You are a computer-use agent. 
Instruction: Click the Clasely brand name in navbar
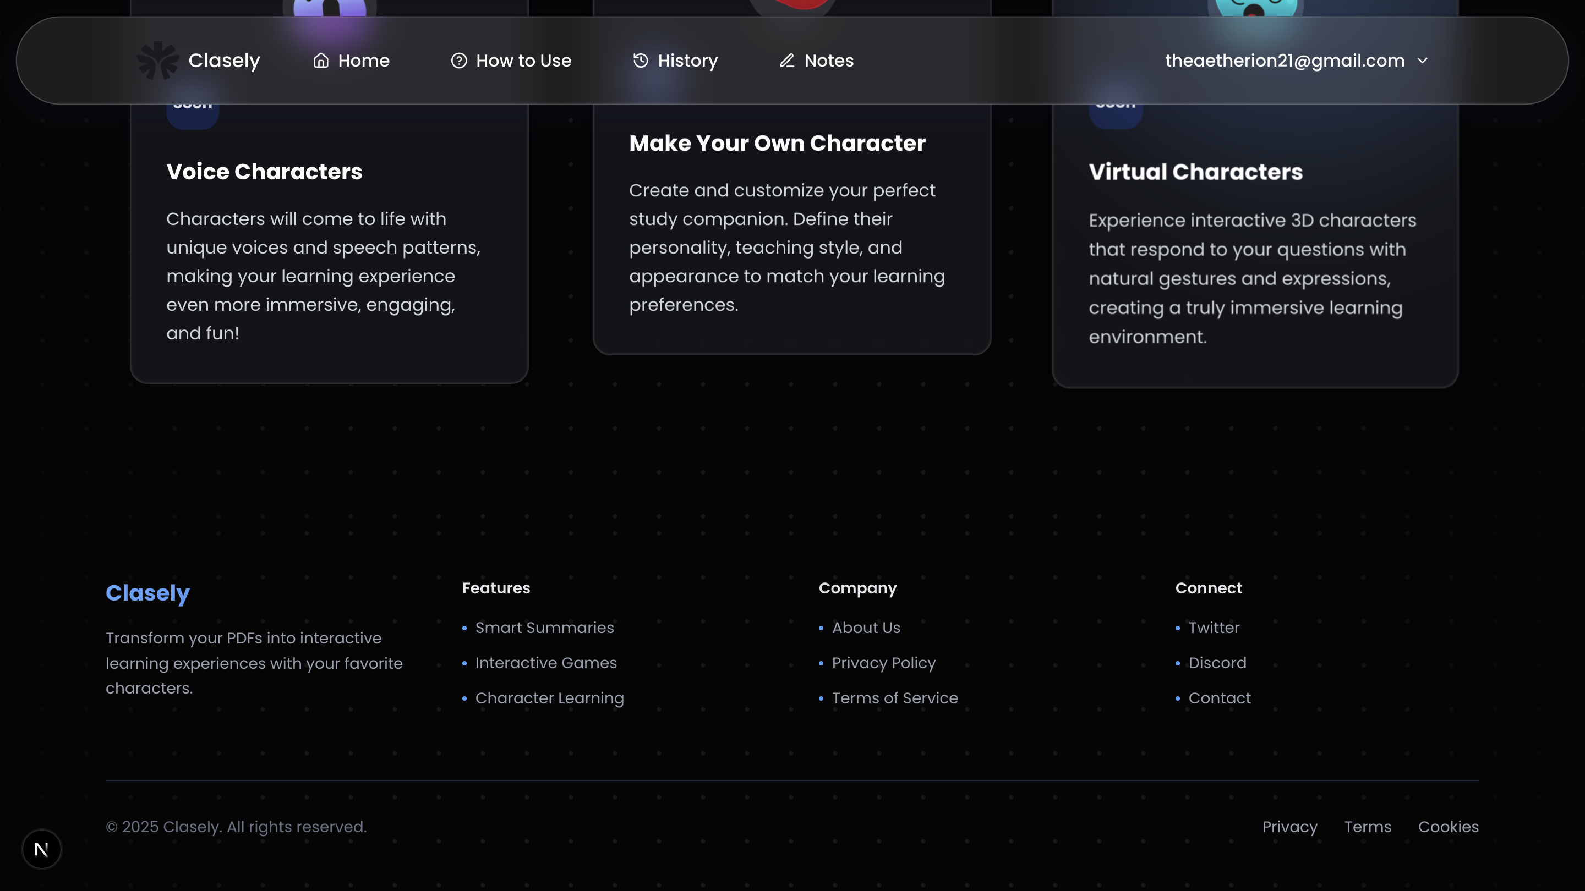pos(224,61)
